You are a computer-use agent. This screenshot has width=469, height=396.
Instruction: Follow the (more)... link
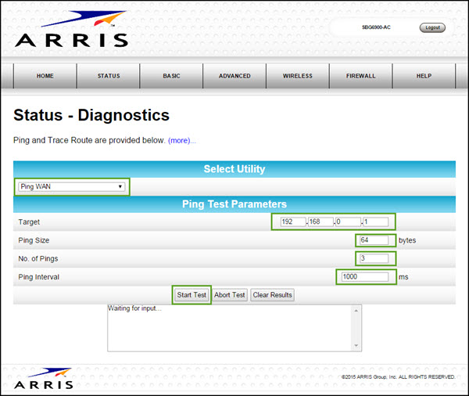[x=181, y=140]
